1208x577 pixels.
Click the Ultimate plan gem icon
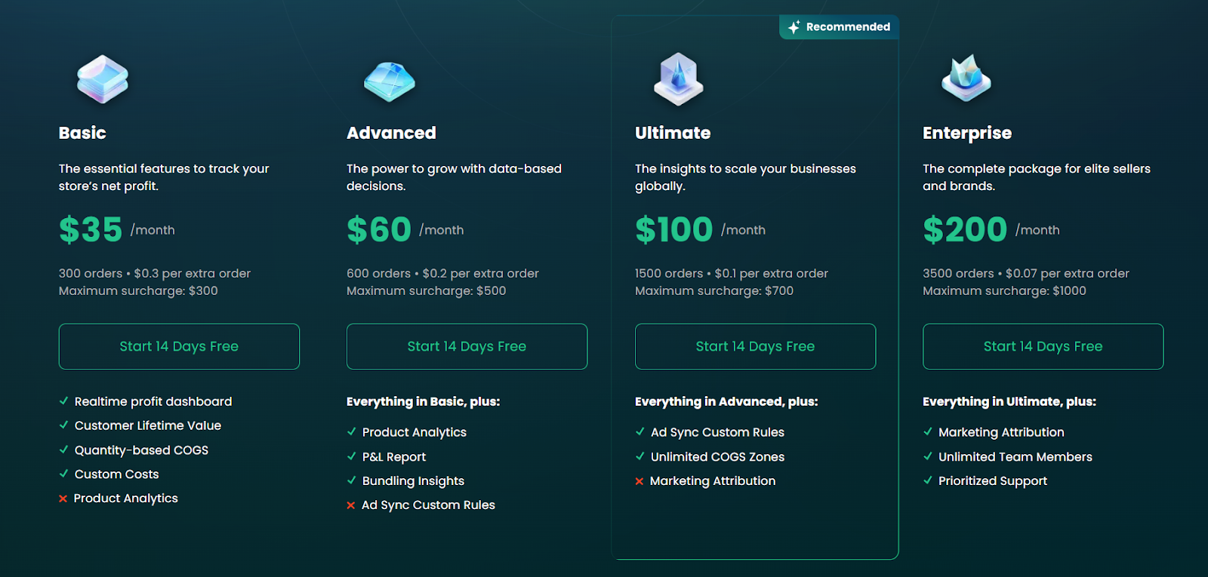click(677, 78)
